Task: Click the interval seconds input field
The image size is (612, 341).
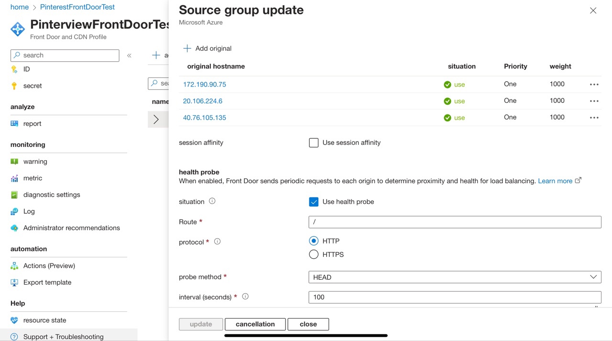Action: coord(455,297)
